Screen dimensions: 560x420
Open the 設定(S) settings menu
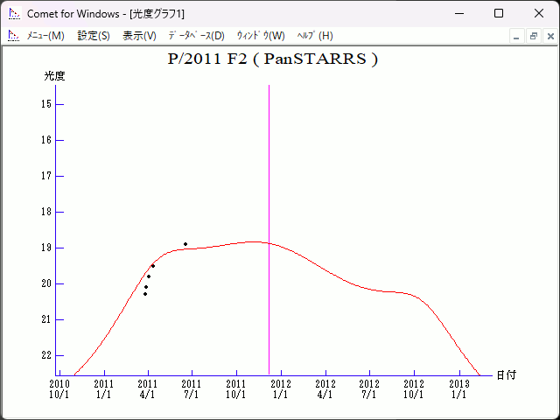94,36
